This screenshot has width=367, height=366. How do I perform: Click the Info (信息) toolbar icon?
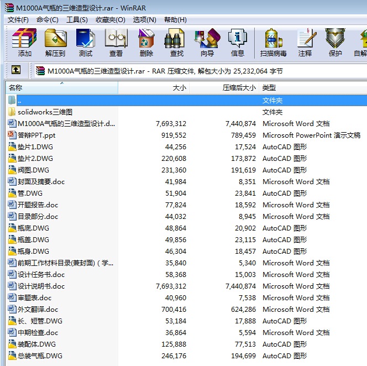[x=238, y=43]
